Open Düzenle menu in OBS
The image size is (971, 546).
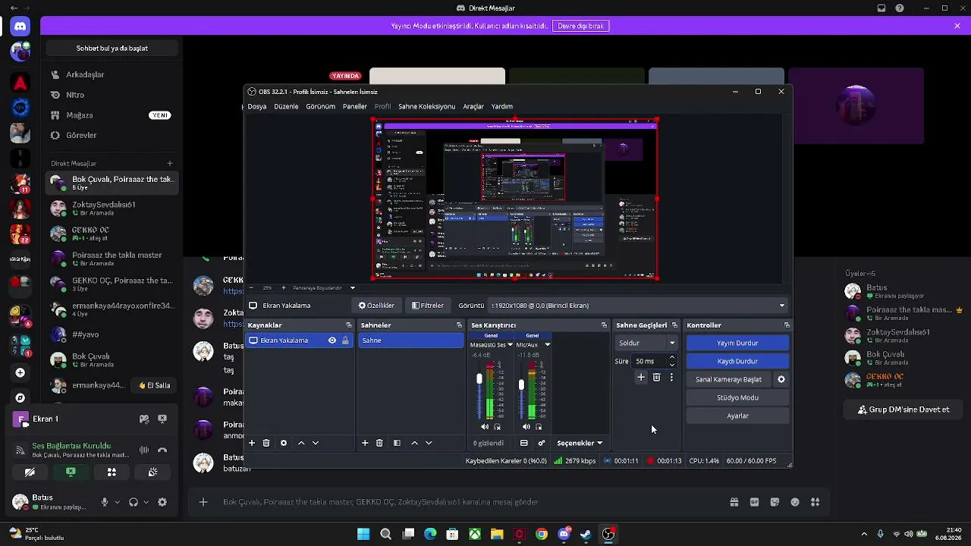(x=286, y=107)
